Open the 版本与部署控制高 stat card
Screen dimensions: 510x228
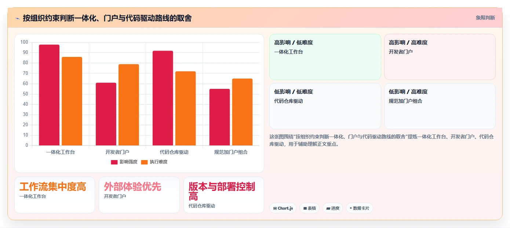[224, 195]
